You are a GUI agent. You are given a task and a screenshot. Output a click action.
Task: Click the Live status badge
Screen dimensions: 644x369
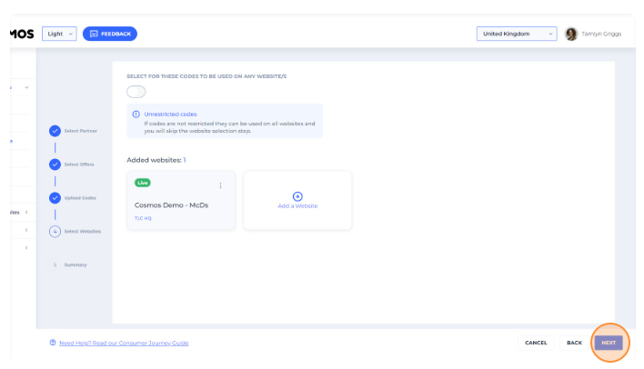click(143, 183)
